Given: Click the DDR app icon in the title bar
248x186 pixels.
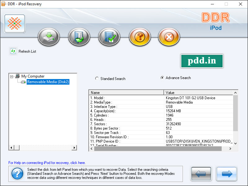Looking at the screenshot, I should tap(4, 4).
